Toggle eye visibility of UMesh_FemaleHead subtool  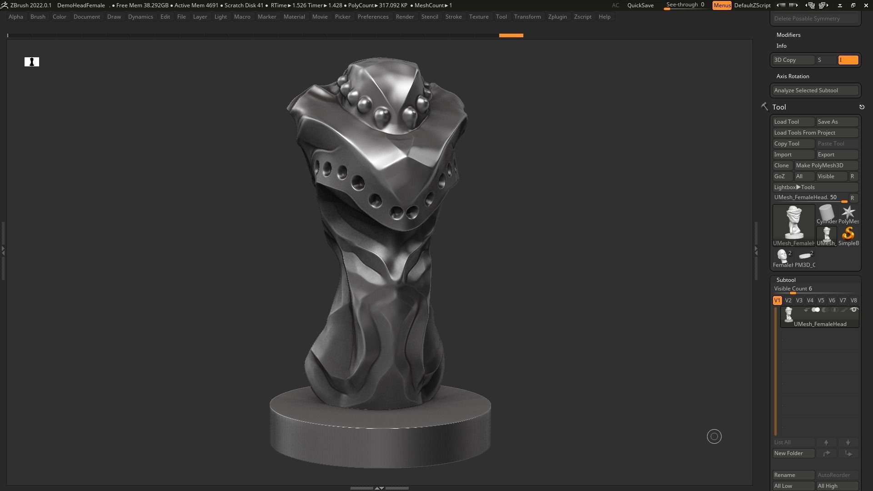click(x=854, y=310)
